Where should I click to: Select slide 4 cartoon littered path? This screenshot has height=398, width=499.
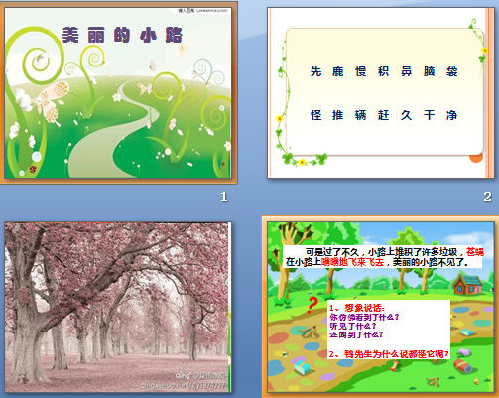click(x=381, y=307)
